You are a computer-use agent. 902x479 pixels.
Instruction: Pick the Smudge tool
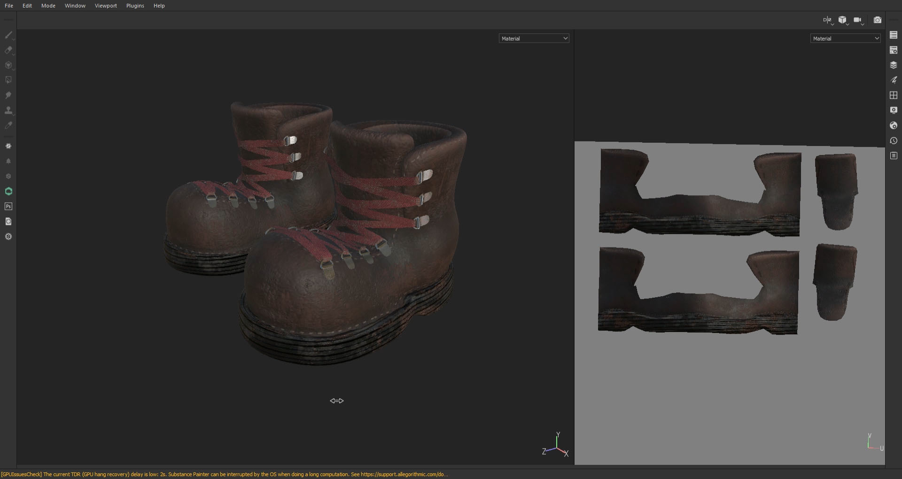[x=8, y=95]
